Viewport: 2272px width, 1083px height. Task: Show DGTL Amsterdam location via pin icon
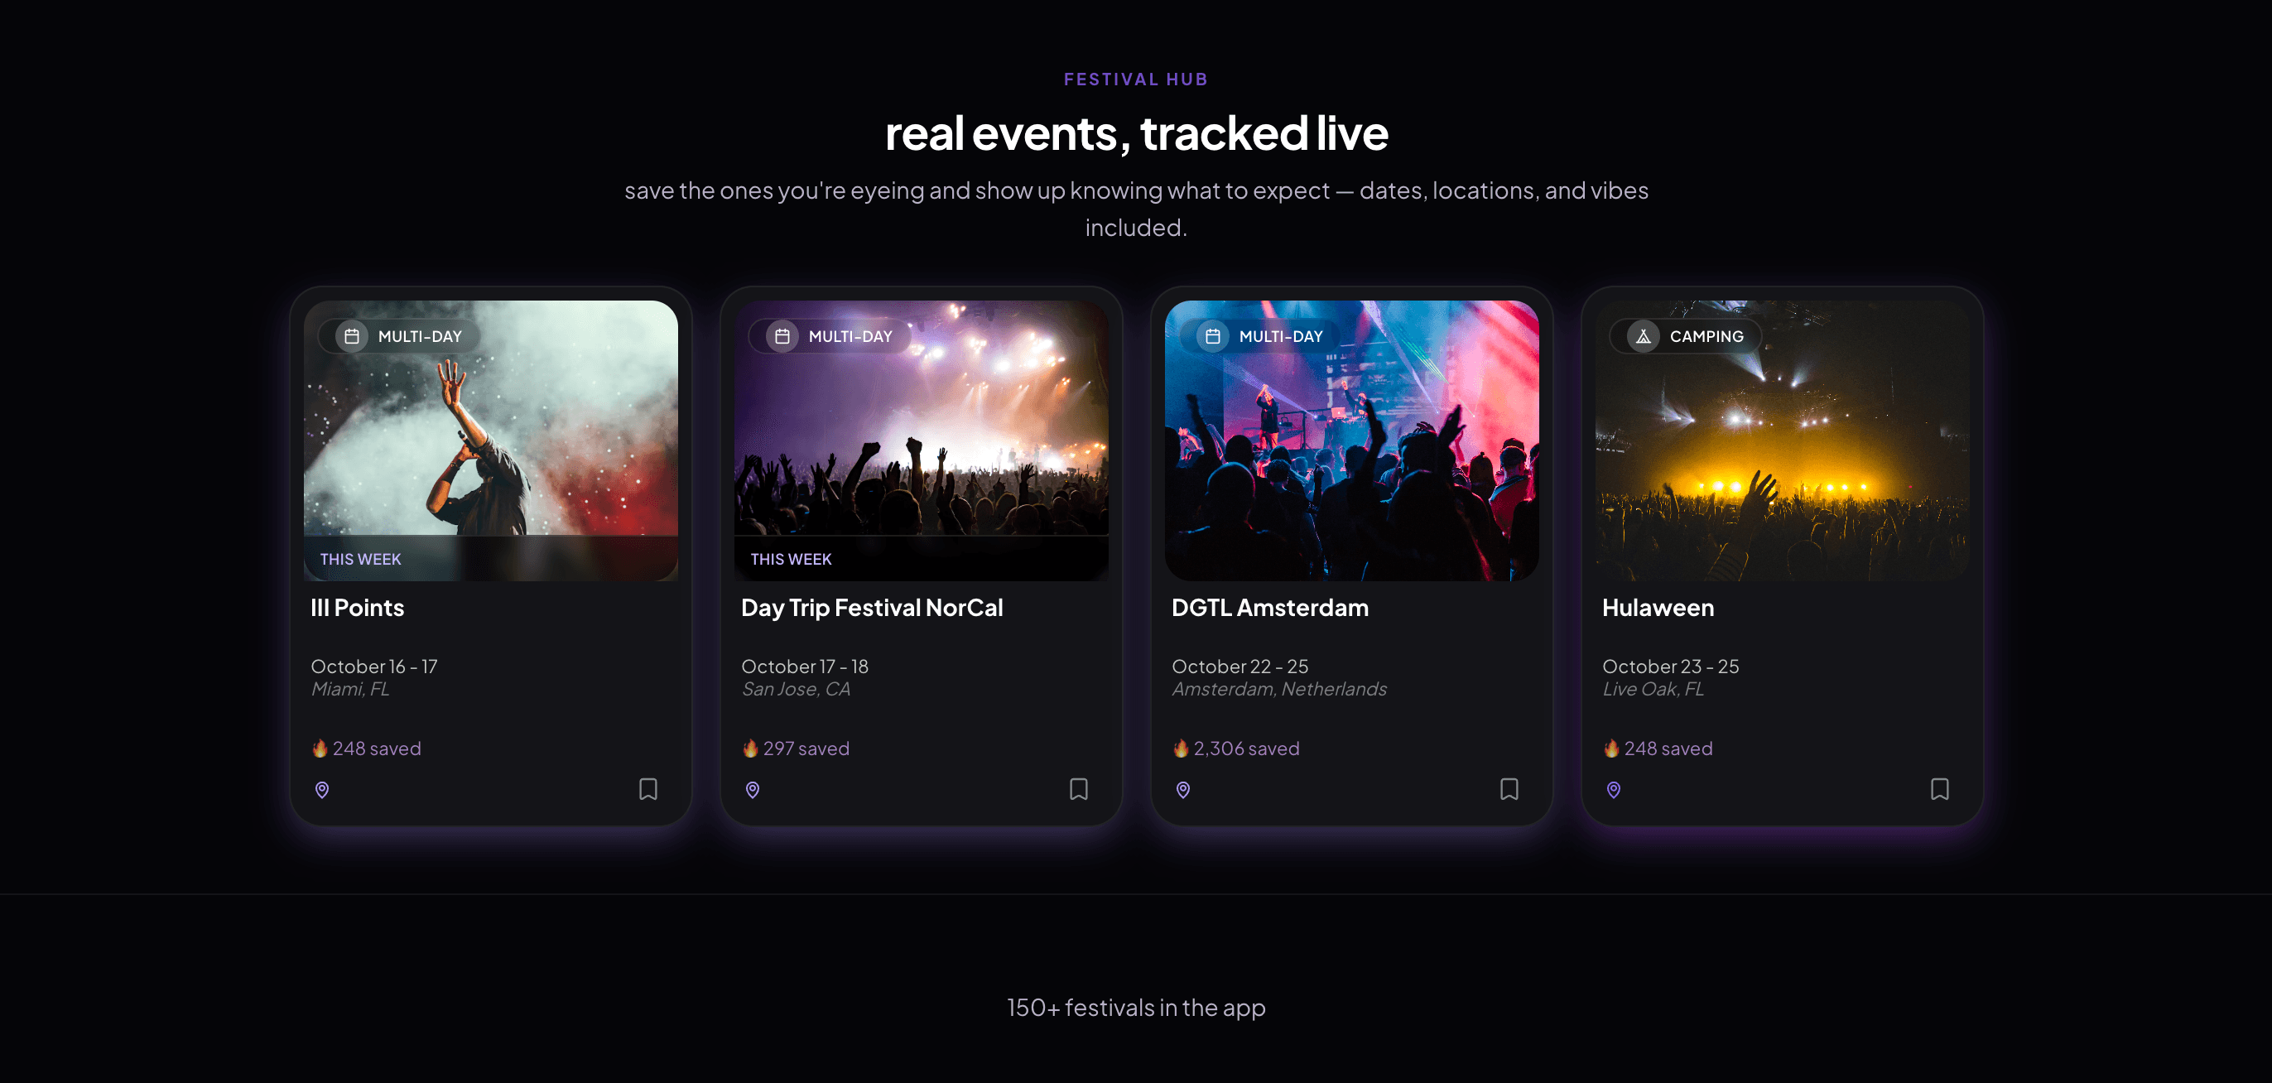(1182, 789)
